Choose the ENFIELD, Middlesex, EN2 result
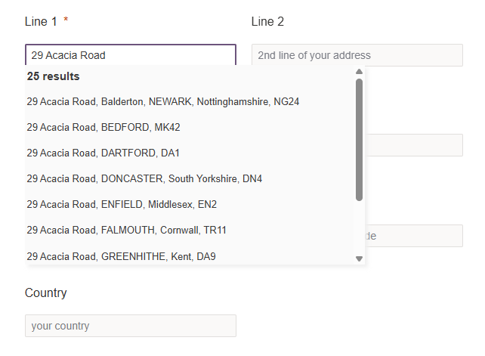 [122, 204]
